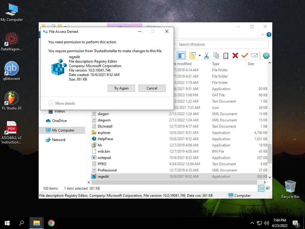Open the FL Studio 20 desktop shortcut
Image resolution: width=305 pixels, height=229 pixels.
pos(12,100)
